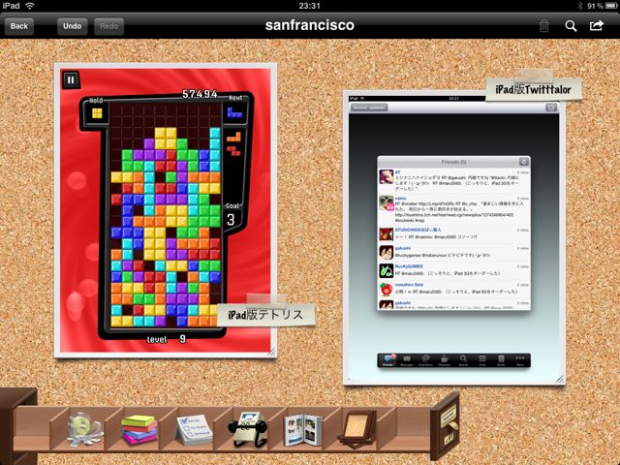Select the sanfrancisco board title
The width and height of the screenshot is (620, 465).
[310, 25]
